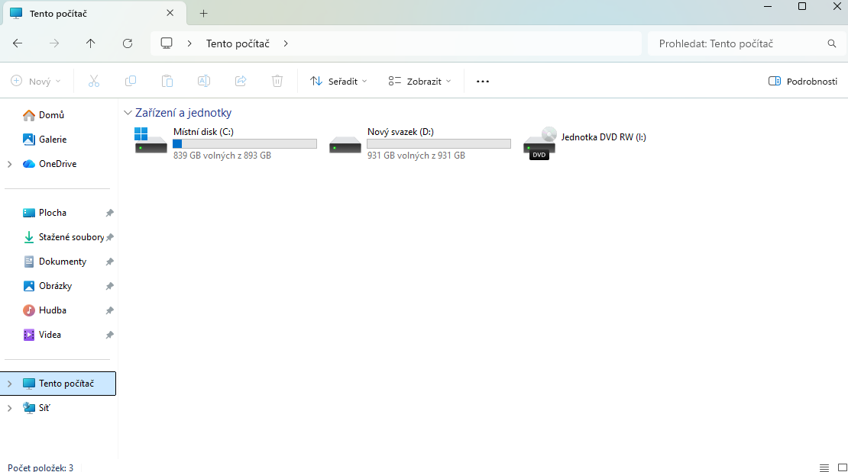848x472 pixels.
Task: Click the Rename icon in toolbar
Action: [x=204, y=81]
